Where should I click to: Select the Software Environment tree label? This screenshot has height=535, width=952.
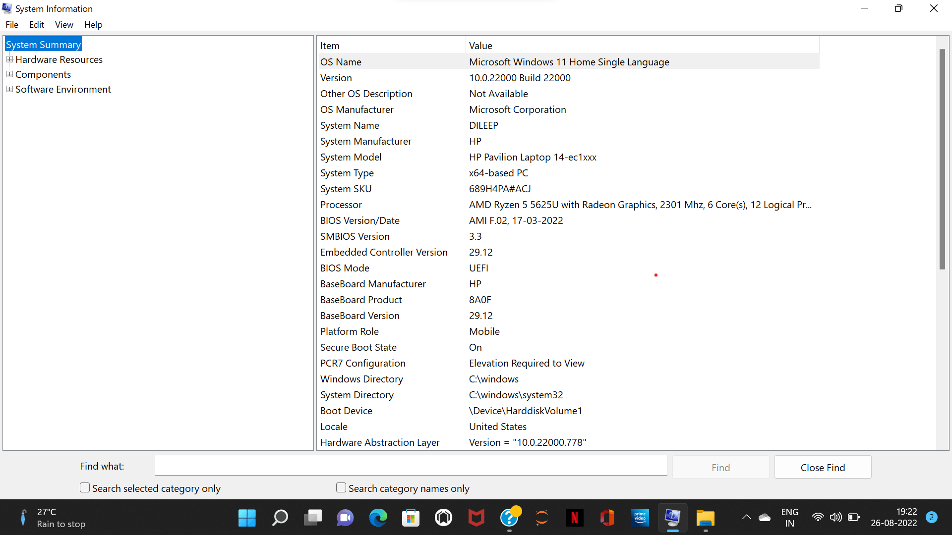(63, 89)
